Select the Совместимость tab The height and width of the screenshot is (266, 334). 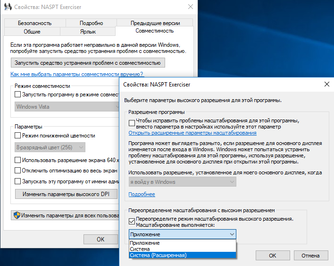tap(154, 31)
